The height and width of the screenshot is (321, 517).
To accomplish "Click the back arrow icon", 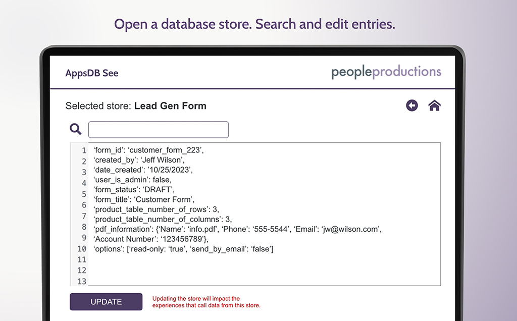I will point(412,105).
